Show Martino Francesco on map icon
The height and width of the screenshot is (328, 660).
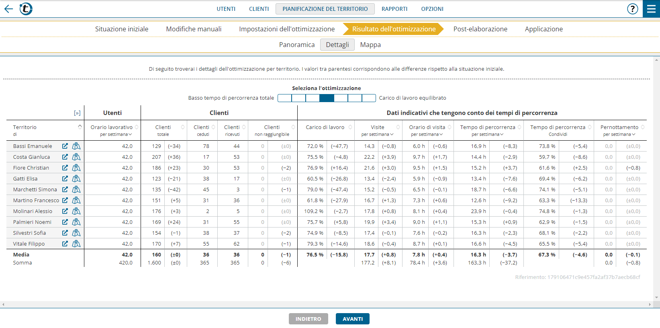coord(76,200)
